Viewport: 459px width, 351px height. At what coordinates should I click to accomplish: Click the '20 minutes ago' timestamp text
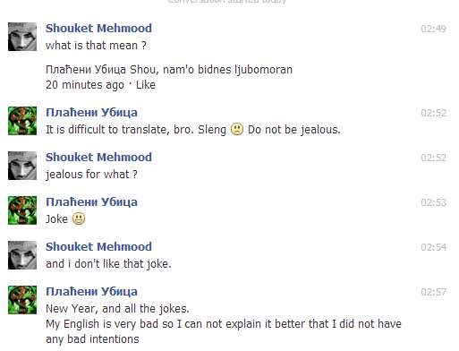(85, 85)
